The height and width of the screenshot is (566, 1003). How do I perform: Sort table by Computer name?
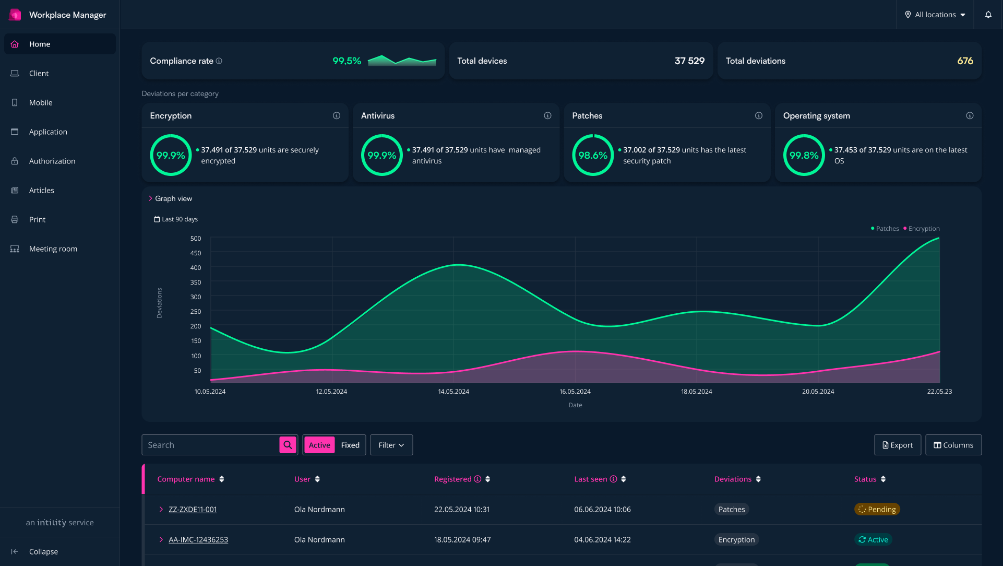click(222, 479)
